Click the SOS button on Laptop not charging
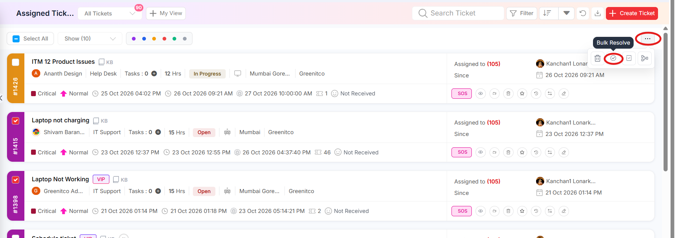The width and height of the screenshot is (675, 238). [x=462, y=152]
